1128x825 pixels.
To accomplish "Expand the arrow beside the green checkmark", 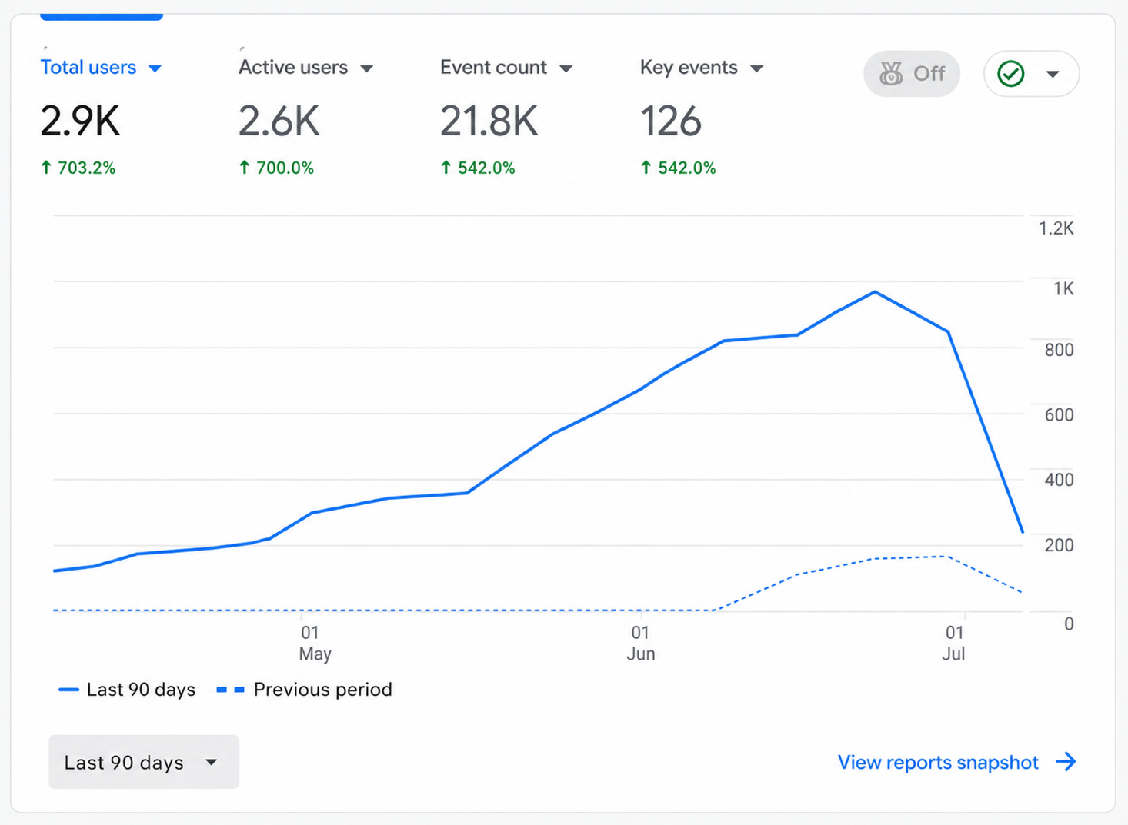I will (1053, 75).
